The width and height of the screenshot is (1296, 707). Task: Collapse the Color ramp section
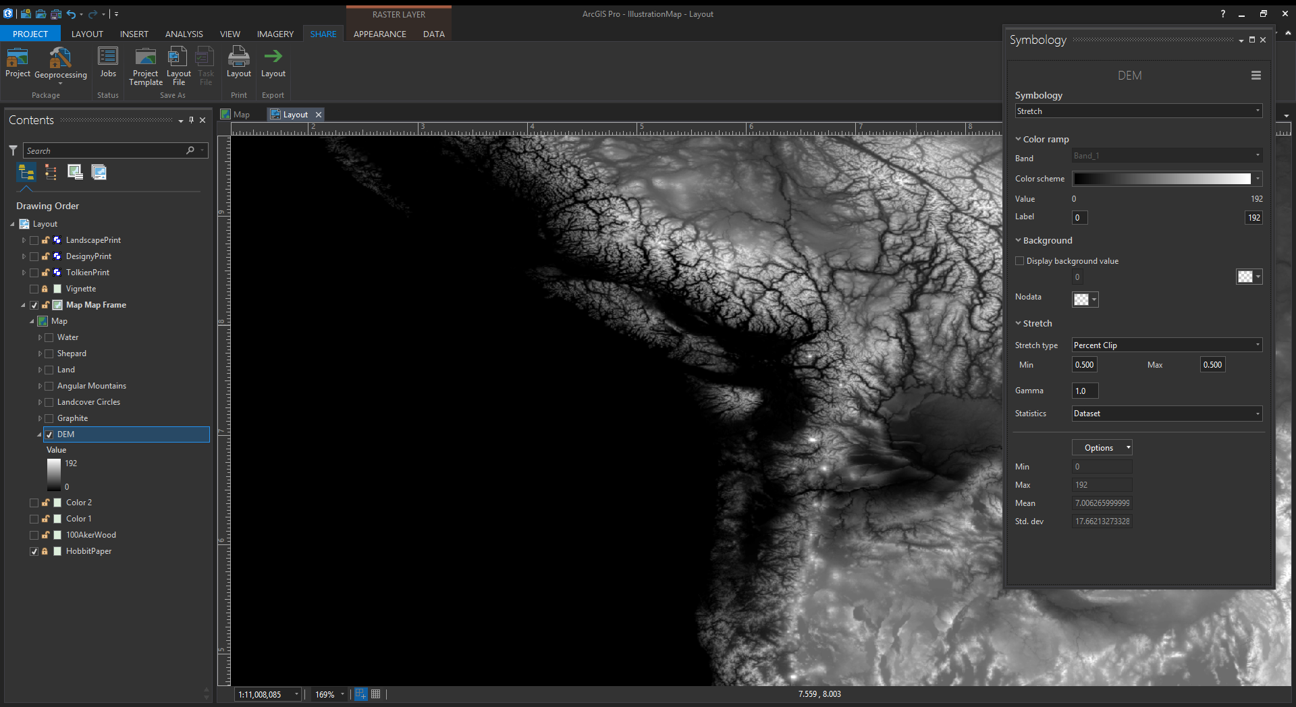tap(1018, 140)
